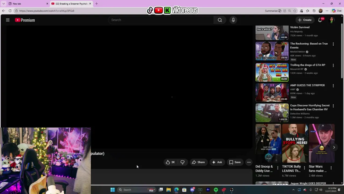This screenshot has width=344, height=194.
Task: Open options for 'Jaguar Wright GOES DEEPER'
Action: 333,183
